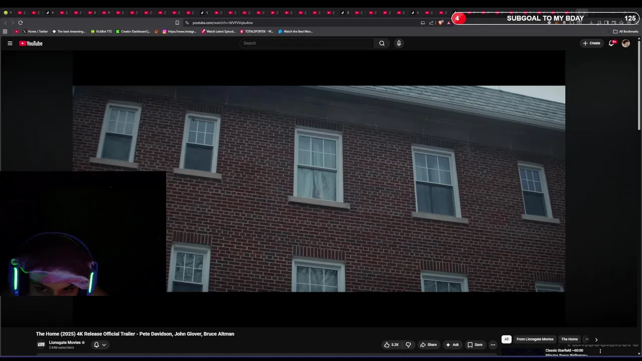Click the bookmark icon in address bar
642x361 pixels.
[177, 23]
